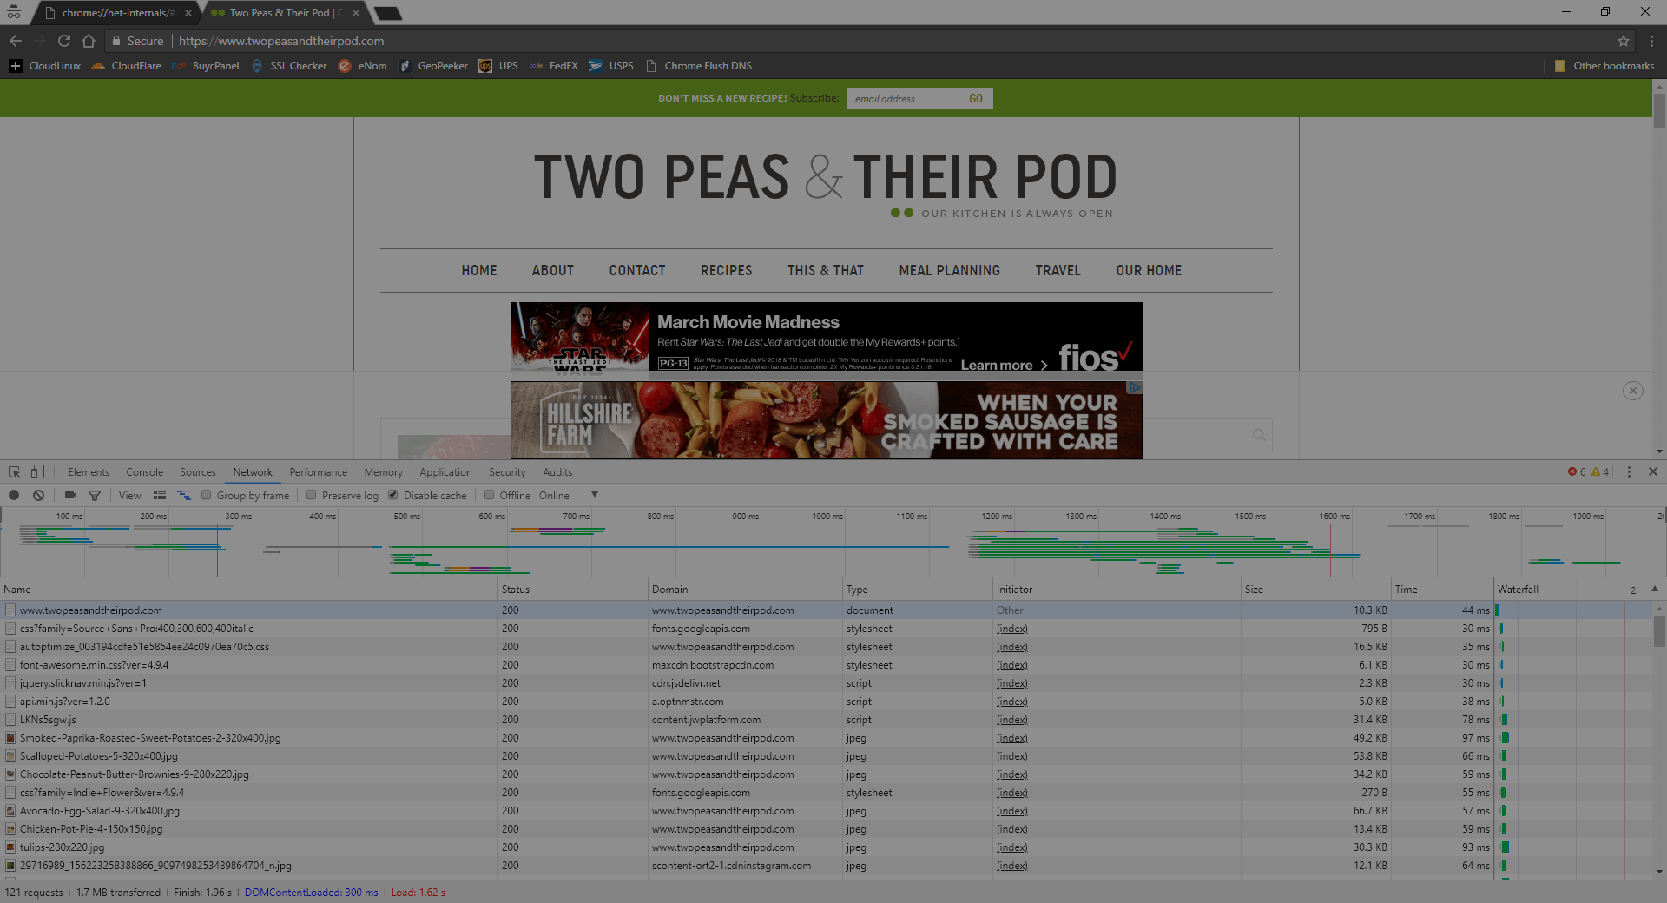The image size is (1667, 903).
Task: Clear the network log
Action: click(38, 495)
